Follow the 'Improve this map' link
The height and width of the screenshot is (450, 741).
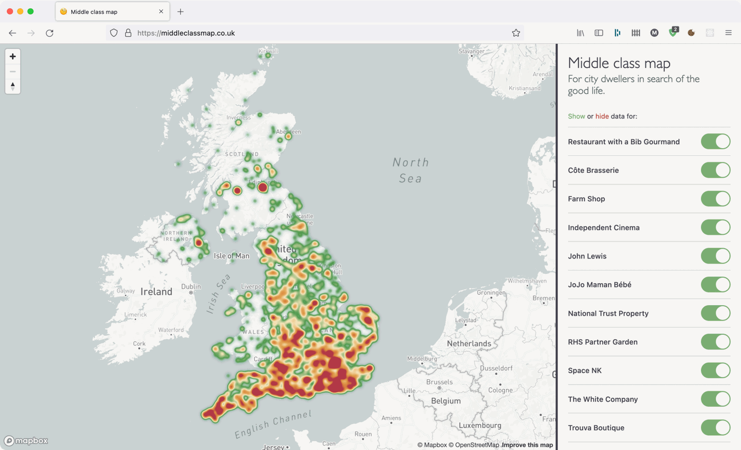527,445
